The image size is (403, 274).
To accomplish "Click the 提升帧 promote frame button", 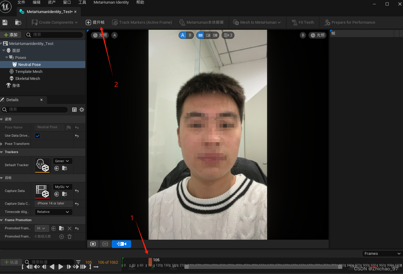I will point(95,22).
